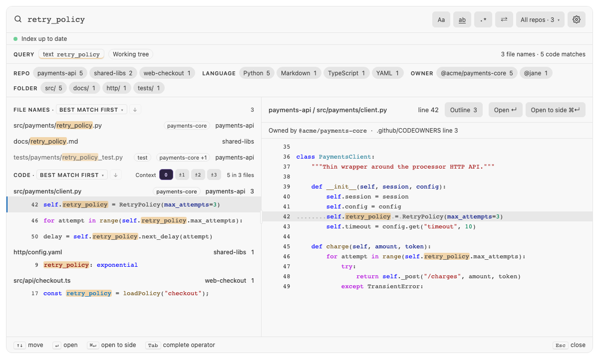Click the payments-core tag on client.py group

point(176,191)
